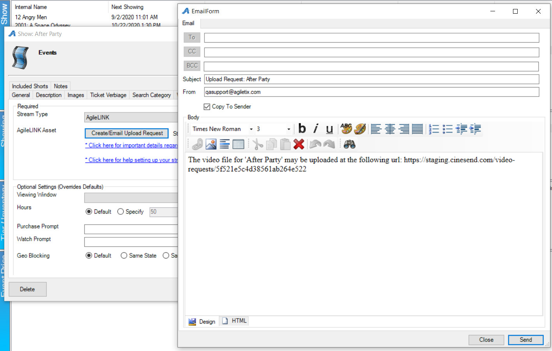Open the Included Shorts tab

point(30,86)
